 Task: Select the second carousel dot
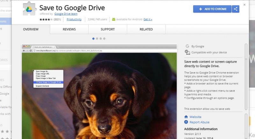[x=97, y=38]
